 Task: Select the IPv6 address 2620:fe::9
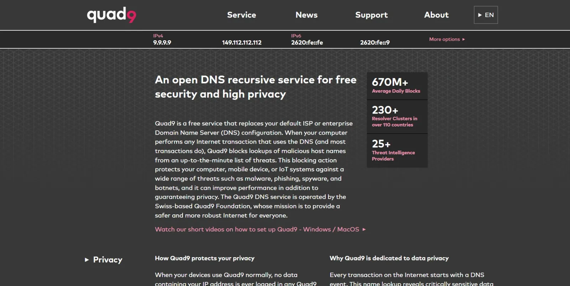point(375,42)
